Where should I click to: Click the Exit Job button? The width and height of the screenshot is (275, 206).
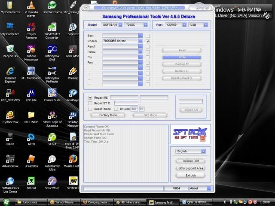[191, 176]
